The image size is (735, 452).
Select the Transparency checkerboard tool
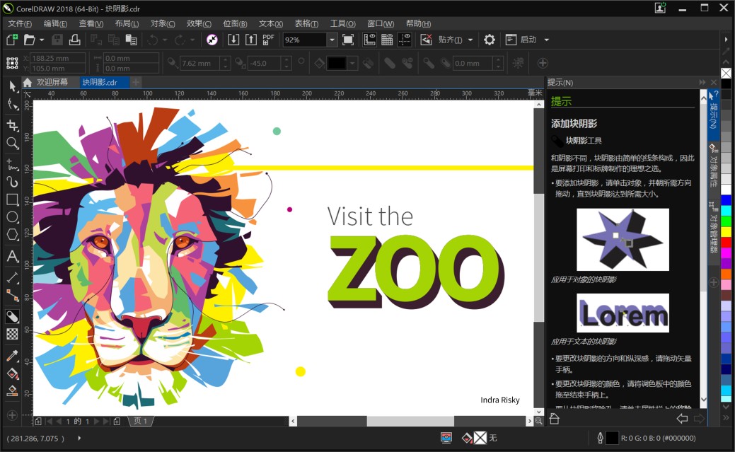12,334
